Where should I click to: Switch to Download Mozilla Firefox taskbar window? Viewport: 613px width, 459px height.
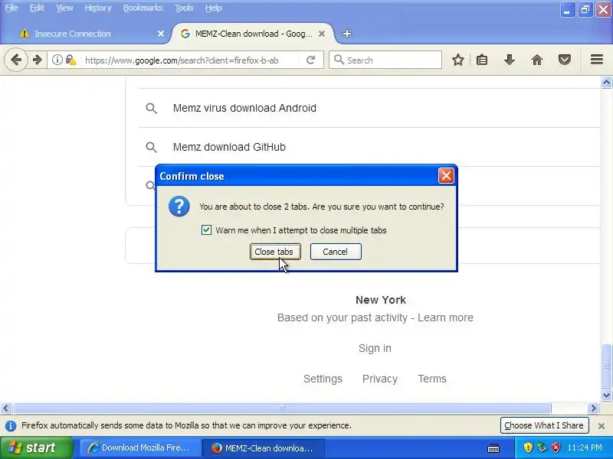[140, 448]
